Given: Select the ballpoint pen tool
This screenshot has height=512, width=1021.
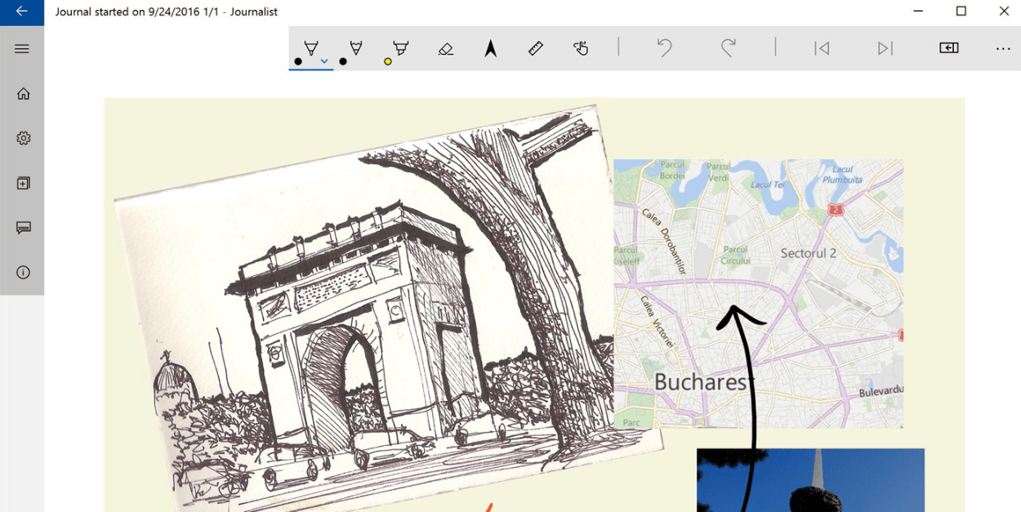Looking at the screenshot, I should [x=310, y=48].
